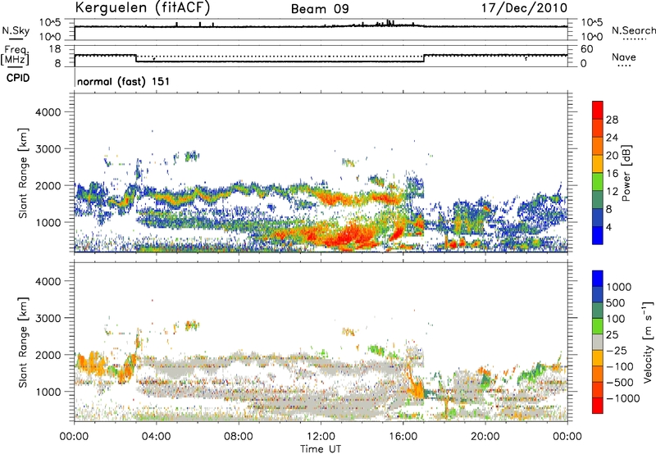Click the '08:00' time tick label
The width and height of the screenshot is (656, 454).
[x=239, y=437]
